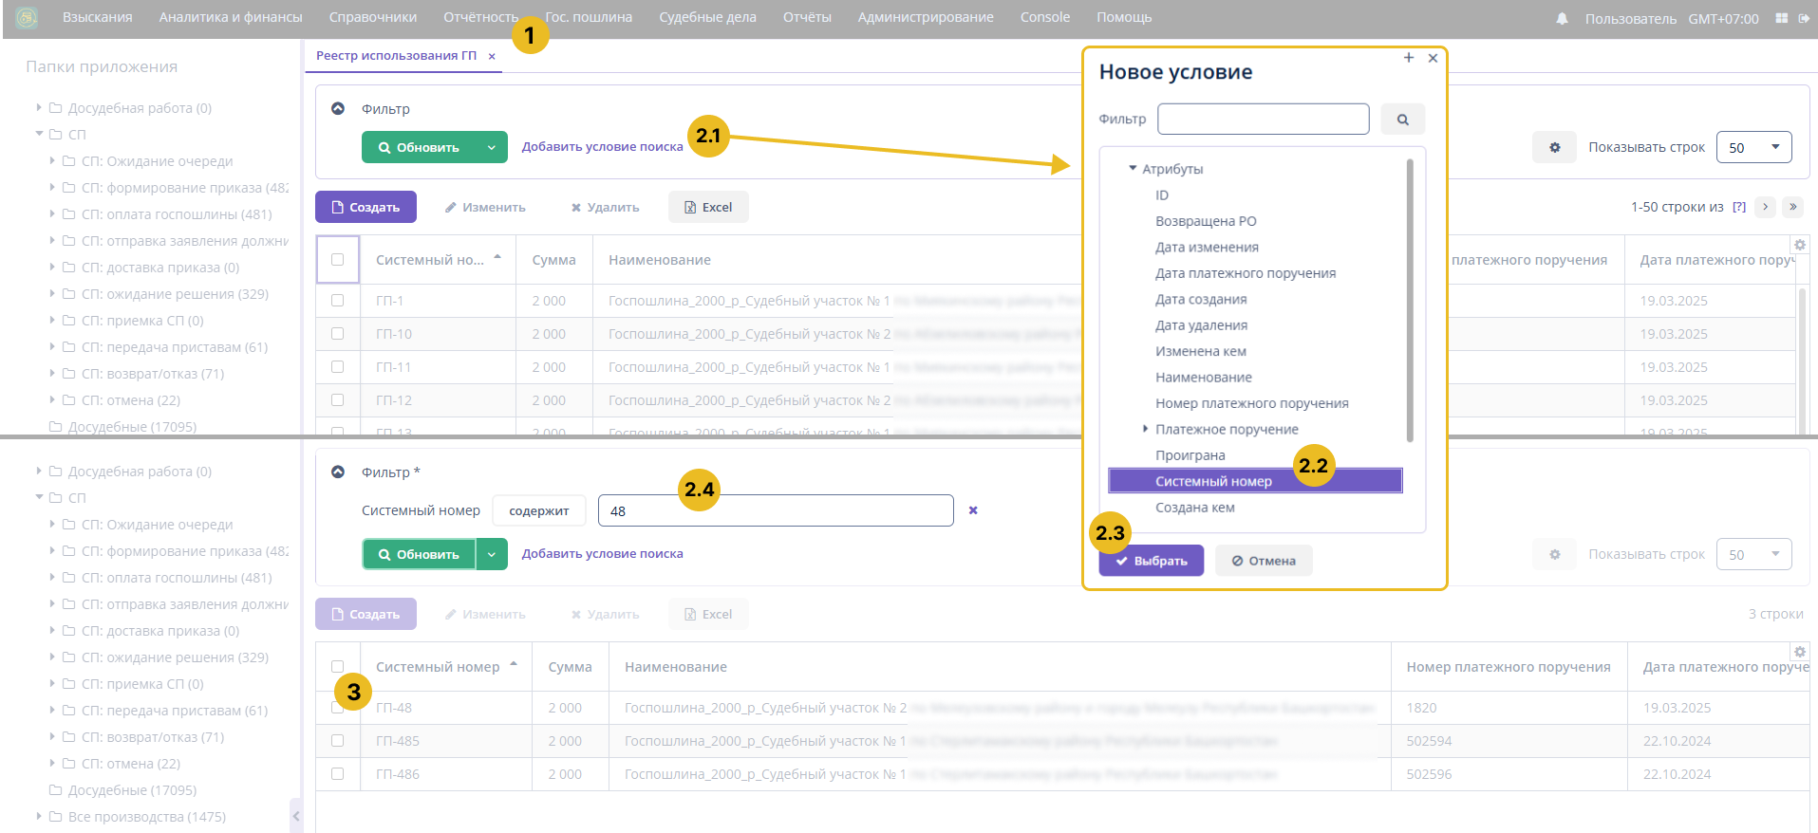Click the Фильтр text field in the dialog
This screenshot has height=833, width=1818.
point(1263,120)
